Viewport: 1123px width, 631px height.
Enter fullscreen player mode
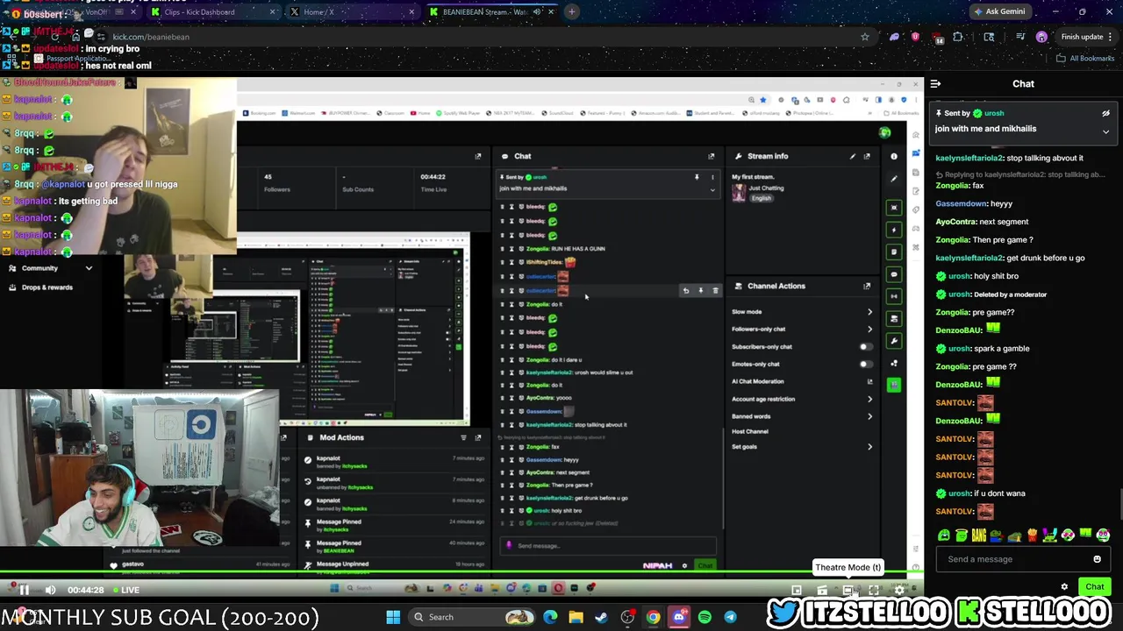point(874,590)
